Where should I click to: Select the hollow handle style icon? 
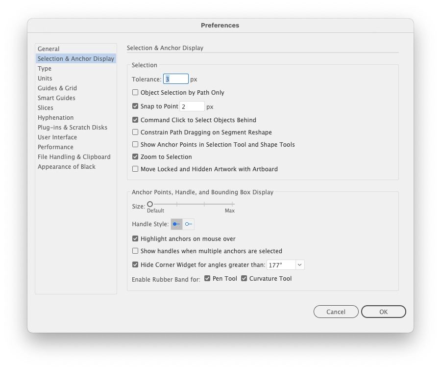click(x=188, y=224)
